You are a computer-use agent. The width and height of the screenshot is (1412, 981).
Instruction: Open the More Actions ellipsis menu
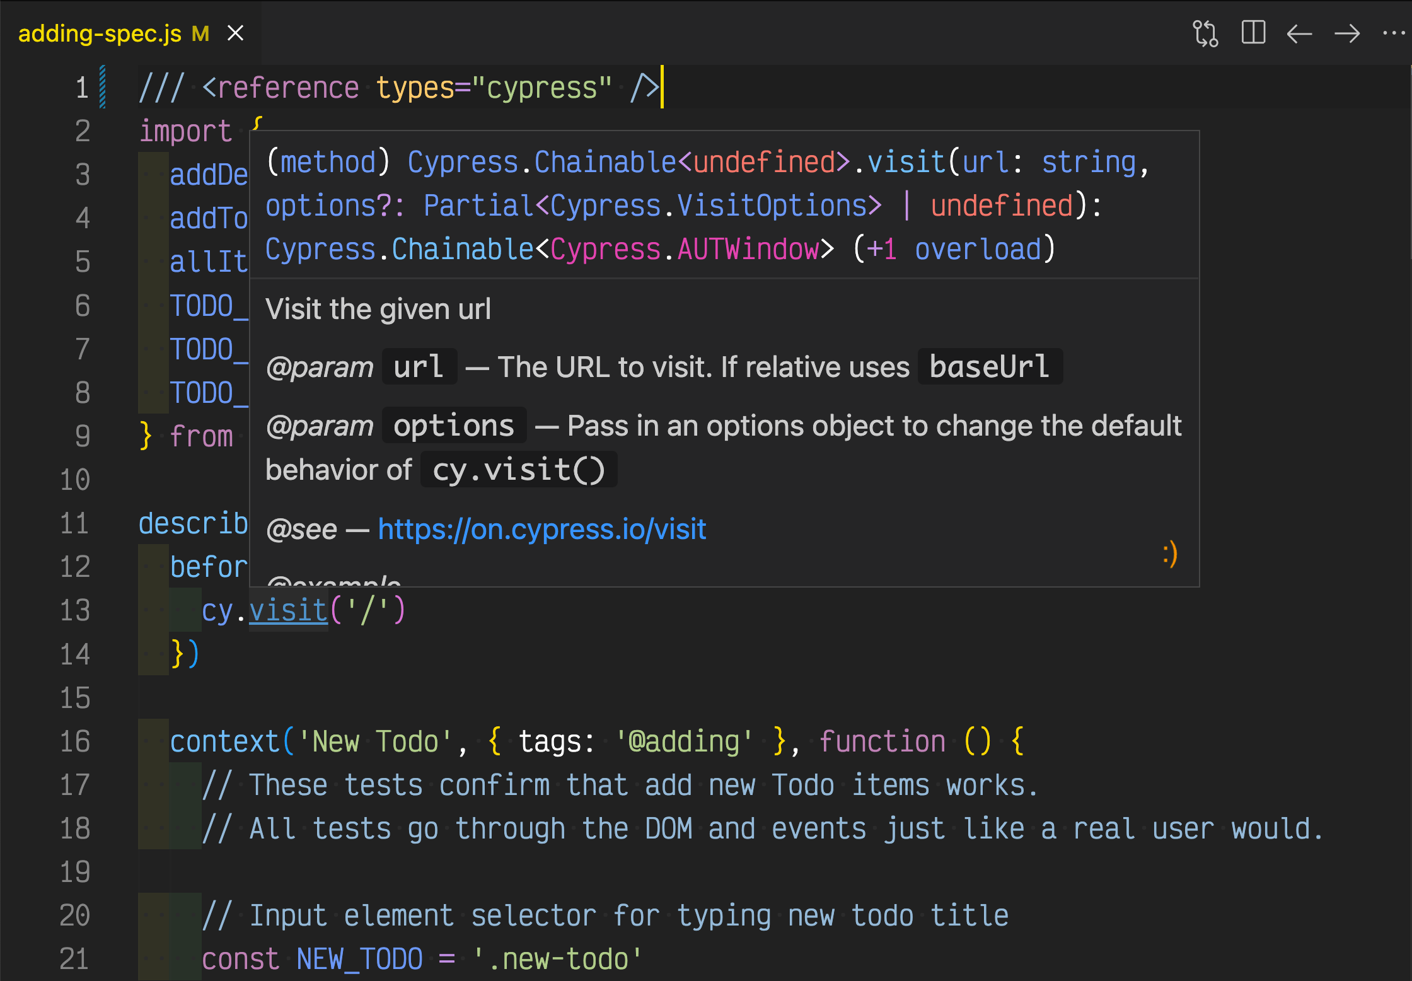click(x=1394, y=33)
